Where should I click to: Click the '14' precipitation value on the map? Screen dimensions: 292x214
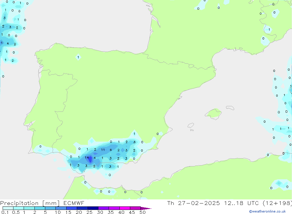point(87,158)
